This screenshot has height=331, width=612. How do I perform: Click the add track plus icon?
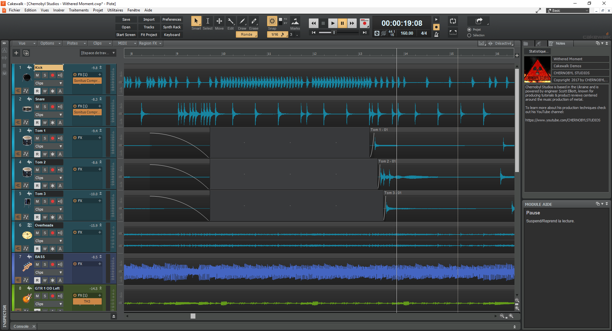coord(16,53)
